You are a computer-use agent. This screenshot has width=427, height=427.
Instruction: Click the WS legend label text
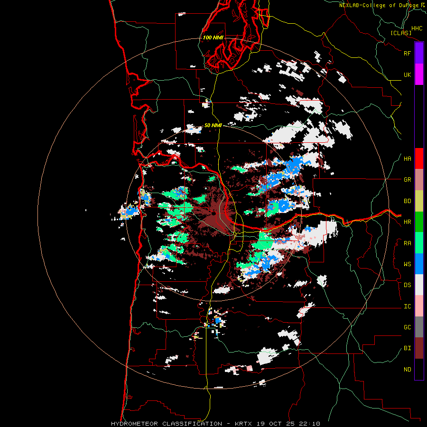[407, 264]
